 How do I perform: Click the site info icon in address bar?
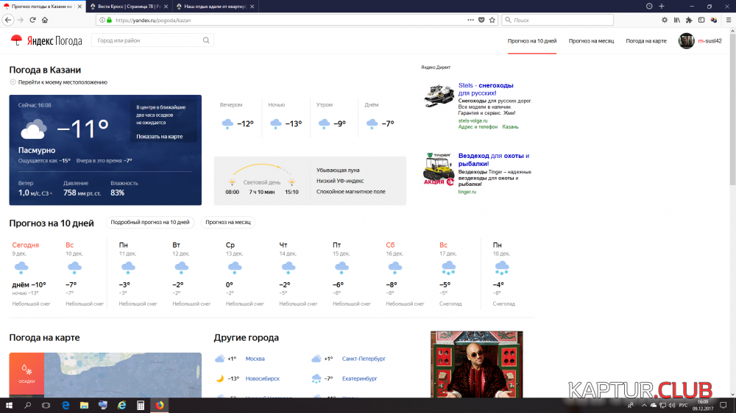[102, 20]
